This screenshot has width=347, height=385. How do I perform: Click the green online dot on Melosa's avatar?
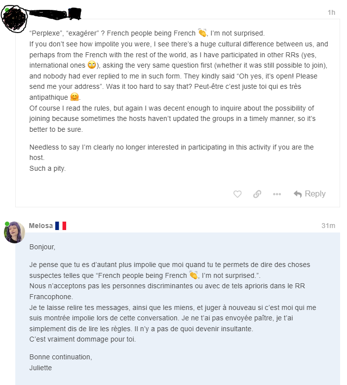(7, 225)
